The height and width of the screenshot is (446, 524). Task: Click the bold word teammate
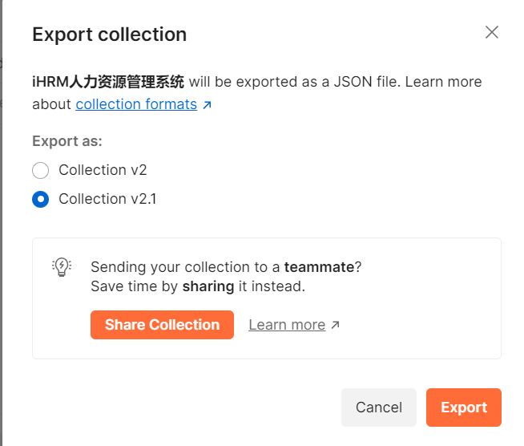coord(319,267)
